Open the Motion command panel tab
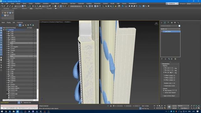The image size is (201, 113). click(x=171, y=23)
